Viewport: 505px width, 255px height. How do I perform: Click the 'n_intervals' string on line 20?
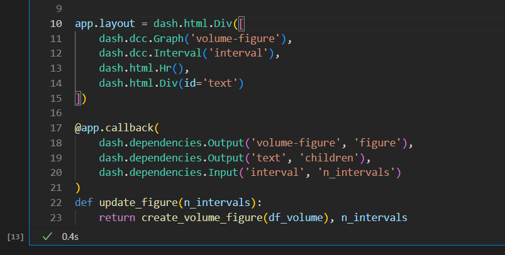point(356,172)
